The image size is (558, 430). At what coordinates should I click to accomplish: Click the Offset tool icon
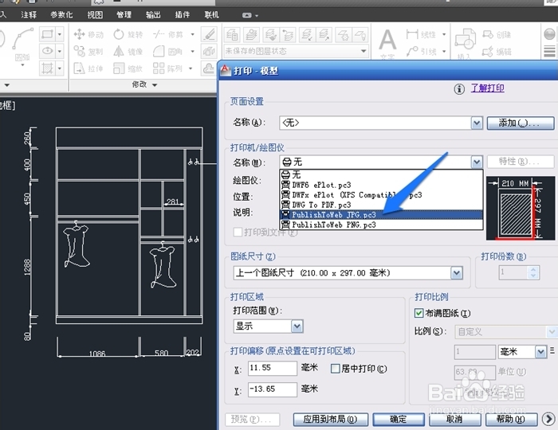209,68
